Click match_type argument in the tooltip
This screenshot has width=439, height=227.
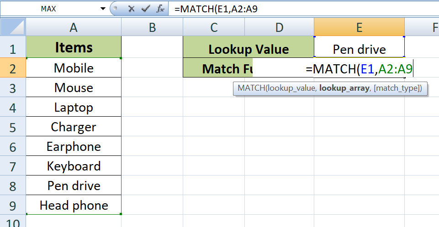[x=397, y=88]
